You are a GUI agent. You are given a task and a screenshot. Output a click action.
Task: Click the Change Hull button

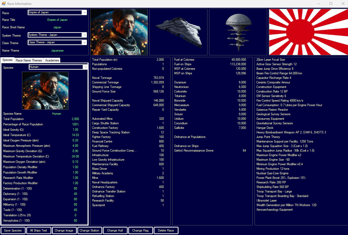click(115, 230)
